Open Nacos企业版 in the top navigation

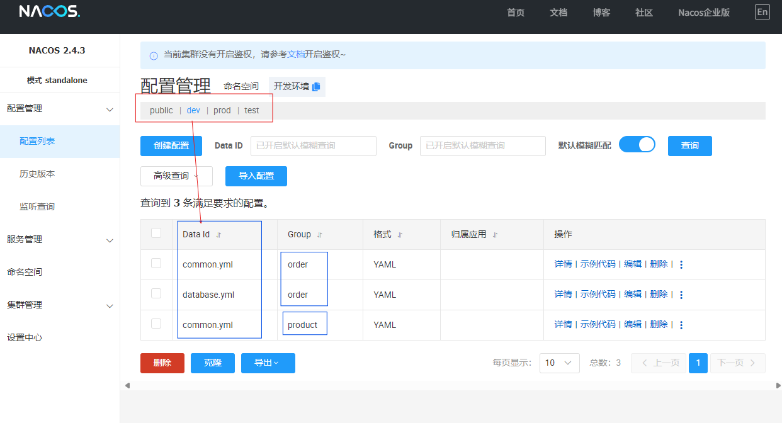point(704,13)
